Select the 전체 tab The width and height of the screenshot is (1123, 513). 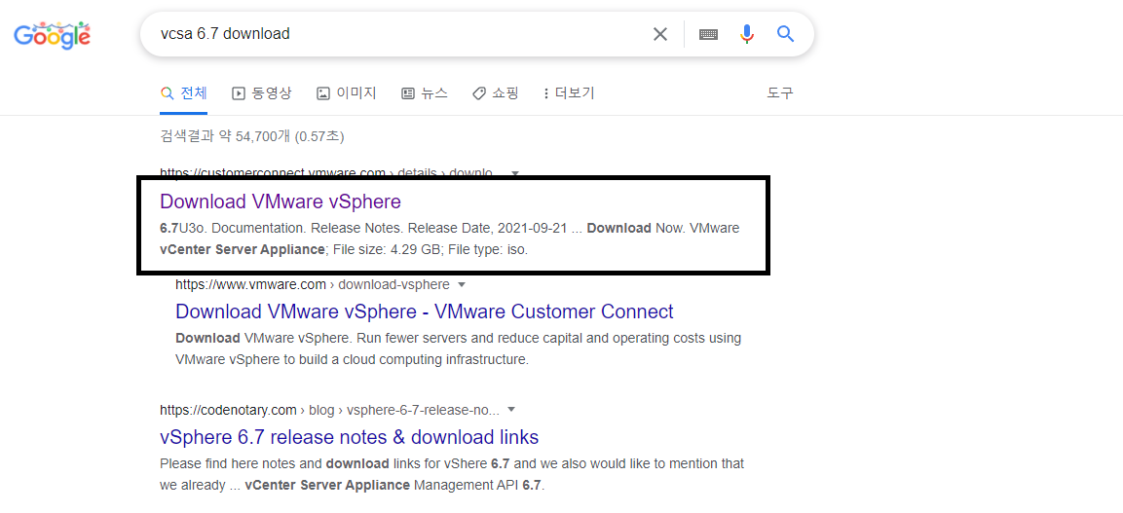point(184,93)
